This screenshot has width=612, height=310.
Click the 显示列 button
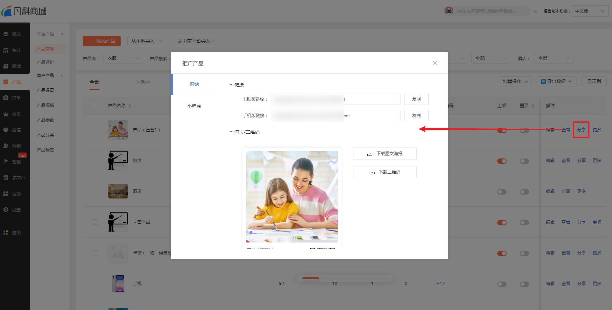pos(594,81)
